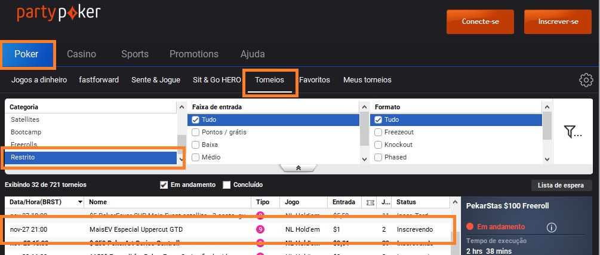Sort by Data/Hora(BRST) dropdown arrow

coord(80,202)
